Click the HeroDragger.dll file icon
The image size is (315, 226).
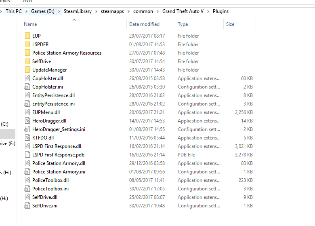click(x=27, y=120)
